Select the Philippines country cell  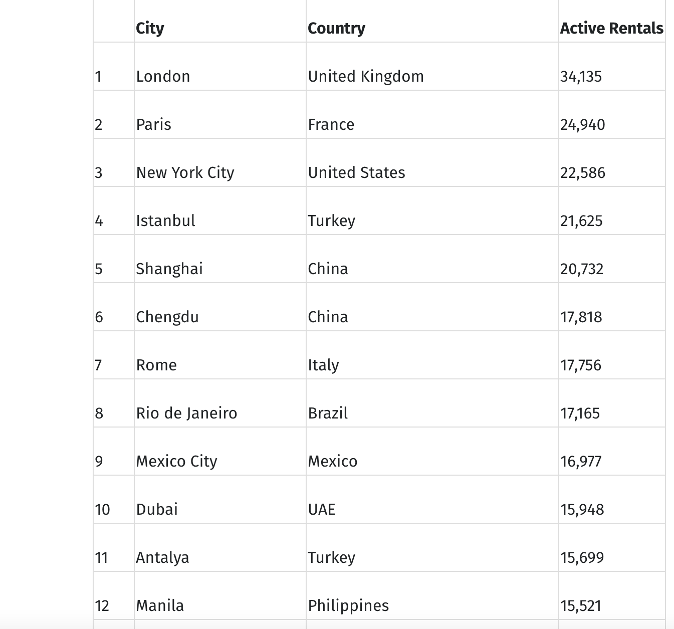click(x=348, y=605)
